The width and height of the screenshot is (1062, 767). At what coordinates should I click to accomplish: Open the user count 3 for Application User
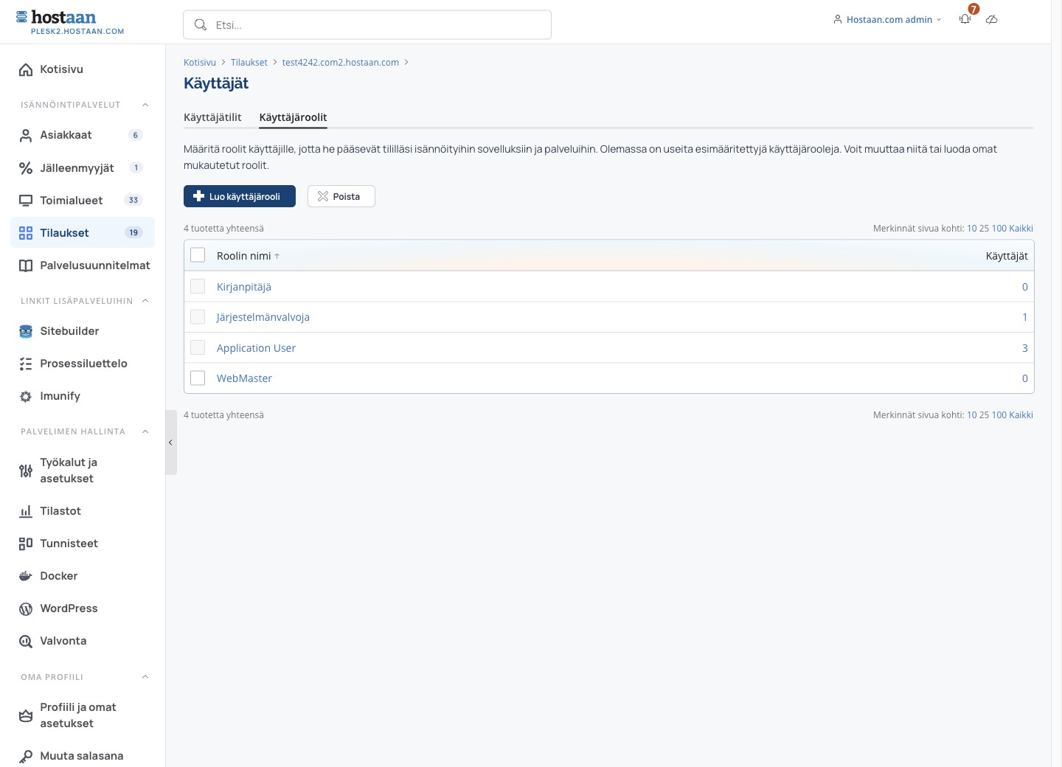tap(1024, 348)
